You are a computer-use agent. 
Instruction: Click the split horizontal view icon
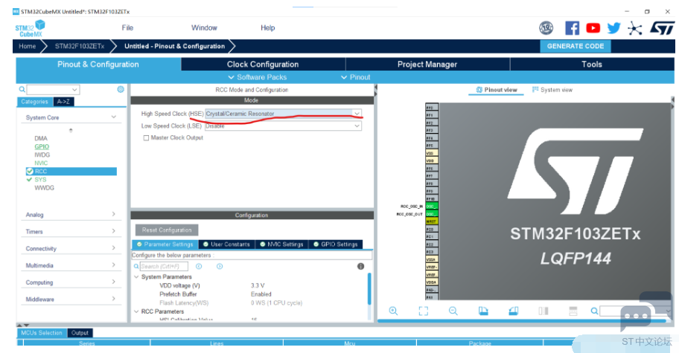573,311
